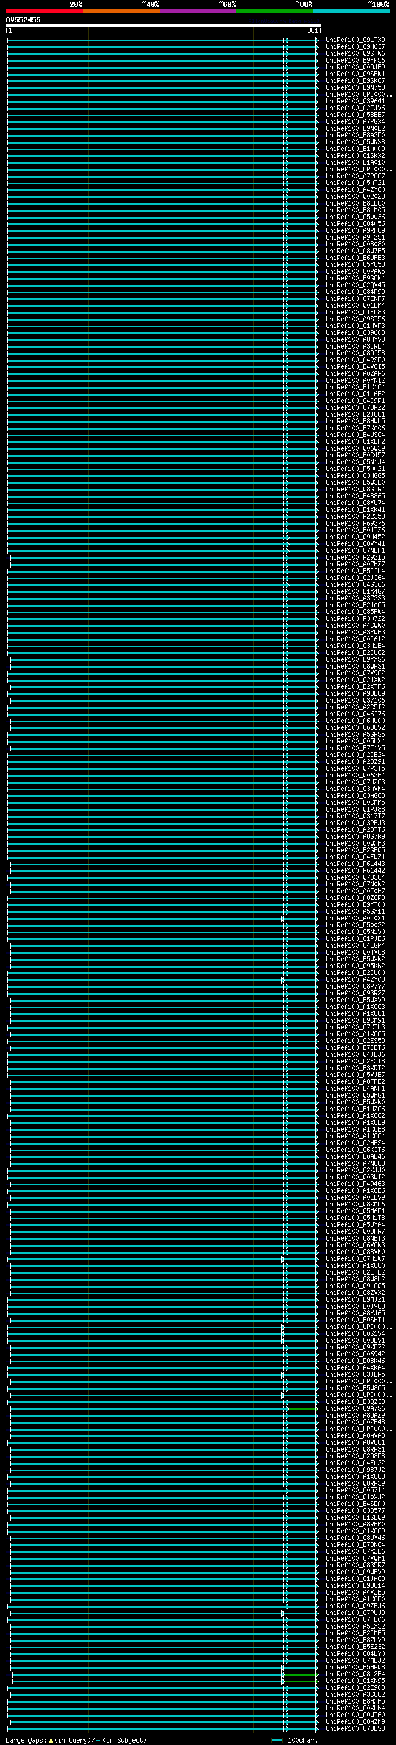The height and width of the screenshot is (1745, 396).
Task: Open hit UniRef100_B9FK56
Action: (x=355, y=60)
